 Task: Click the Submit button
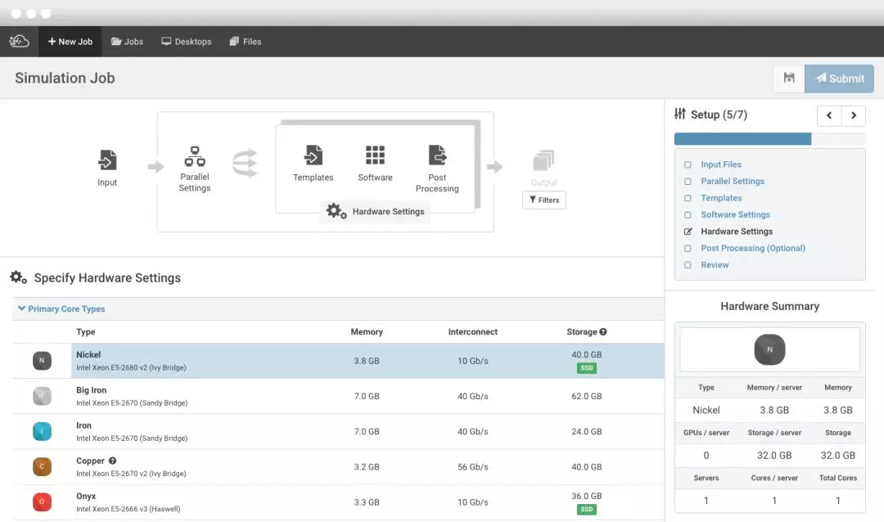(x=839, y=79)
